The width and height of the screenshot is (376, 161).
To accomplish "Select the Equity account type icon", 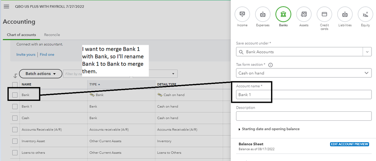I will click(x=365, y=14).
